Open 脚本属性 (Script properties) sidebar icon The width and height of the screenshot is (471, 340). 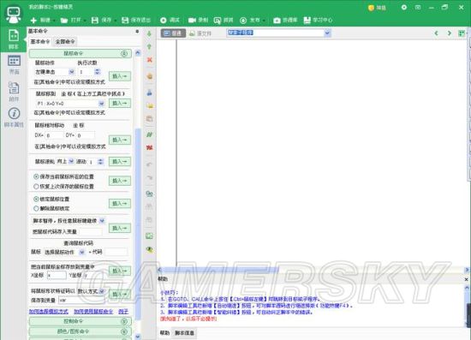[14, 117]
